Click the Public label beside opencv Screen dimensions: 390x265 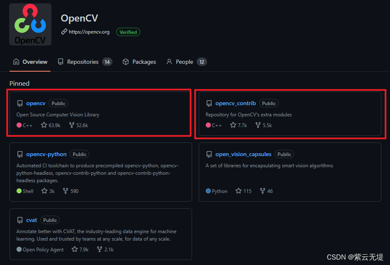58,103
